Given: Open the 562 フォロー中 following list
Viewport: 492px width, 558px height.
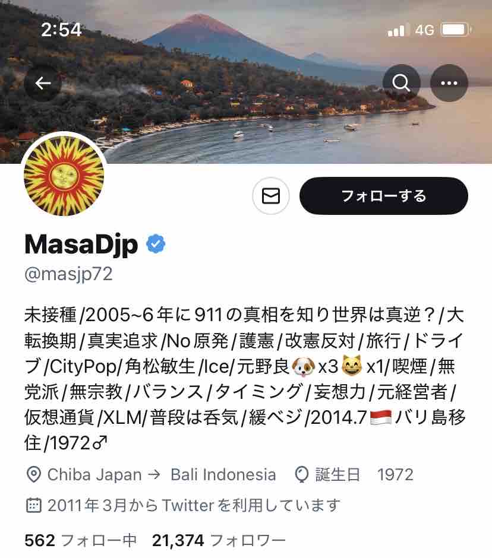Looking at the screenshot, I should [81, 540].
